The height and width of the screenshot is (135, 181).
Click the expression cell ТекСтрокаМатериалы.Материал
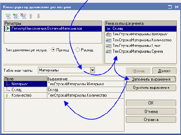pyautogui.click(x=86, y=84)
